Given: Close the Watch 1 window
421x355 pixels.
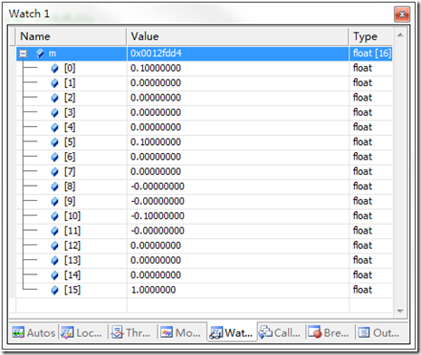Looking at the screenshot, I should 402,14.
